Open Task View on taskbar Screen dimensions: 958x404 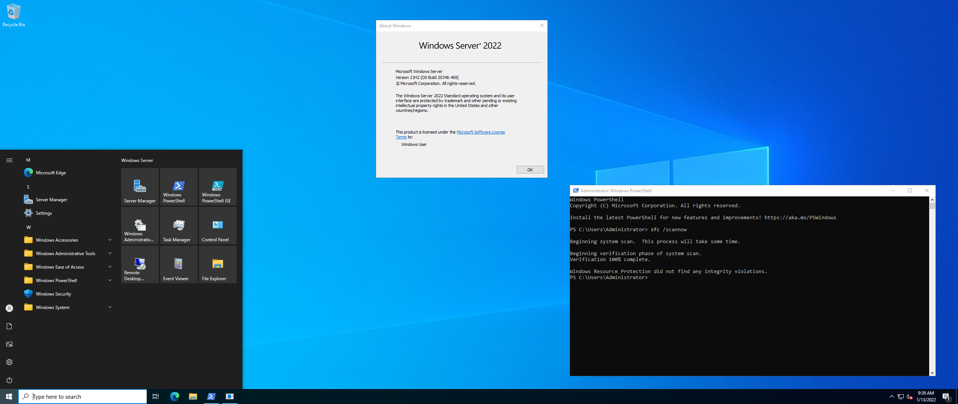pyautogui.click(x=156, y=397)
